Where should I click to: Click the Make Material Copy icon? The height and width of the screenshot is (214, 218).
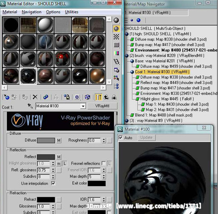pyautogui.click(x=46, y=97)
